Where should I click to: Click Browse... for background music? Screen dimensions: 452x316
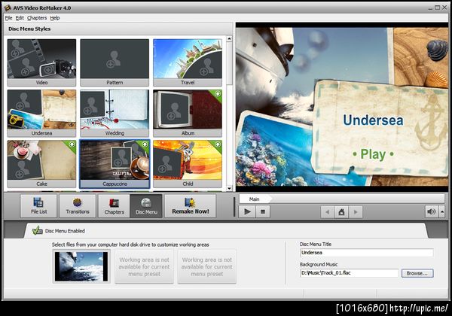click(417, 273)
